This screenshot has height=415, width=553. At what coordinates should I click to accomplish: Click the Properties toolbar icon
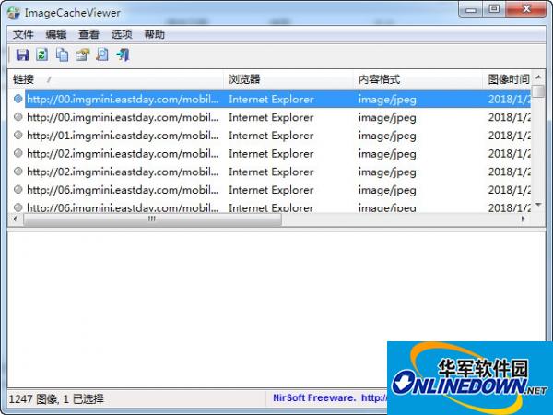[x=83, y=54]
